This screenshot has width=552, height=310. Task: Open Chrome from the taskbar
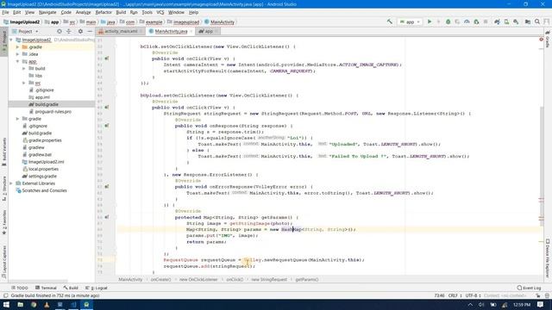click(x=34, y=304)
